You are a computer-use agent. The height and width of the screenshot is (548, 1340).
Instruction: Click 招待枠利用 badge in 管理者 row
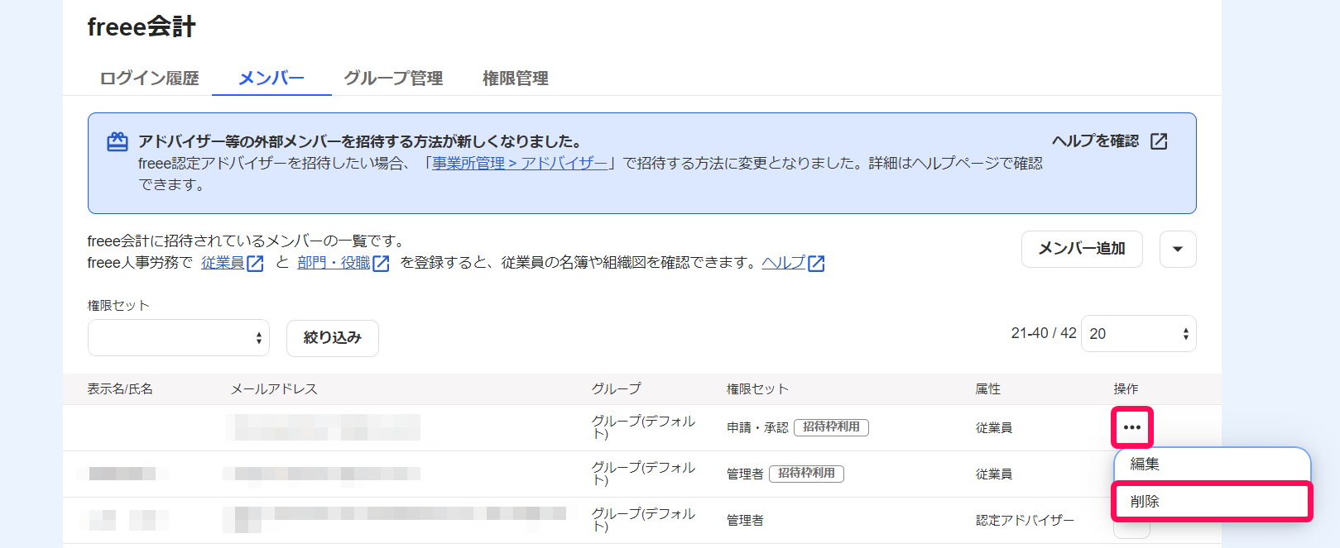(x=806, y=474)
